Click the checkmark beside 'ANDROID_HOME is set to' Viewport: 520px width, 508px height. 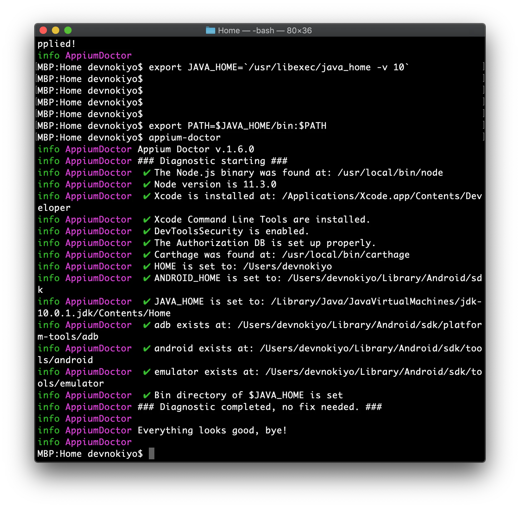tap(147, 278)
